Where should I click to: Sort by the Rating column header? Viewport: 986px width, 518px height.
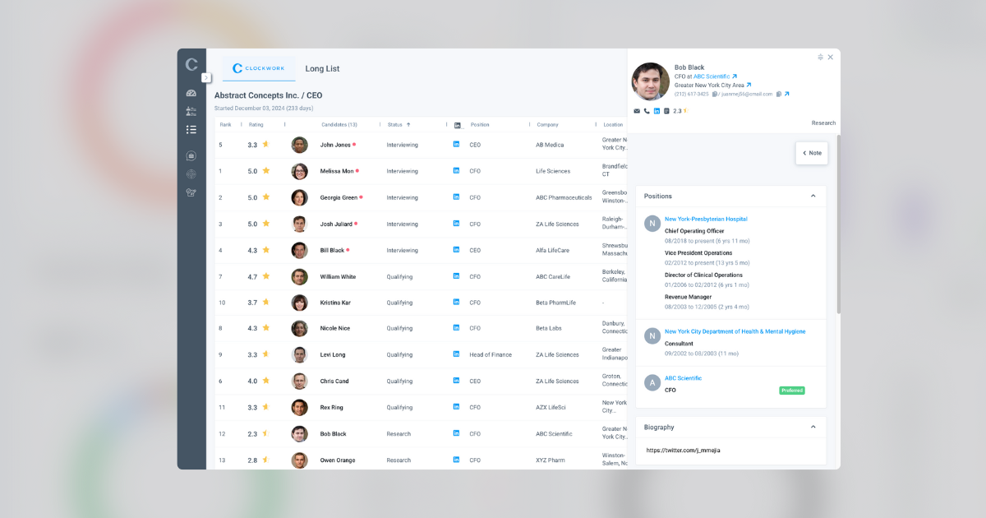(x=256, y=125)
